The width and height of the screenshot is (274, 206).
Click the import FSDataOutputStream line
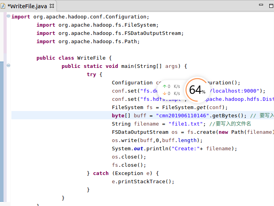point(110,33)
